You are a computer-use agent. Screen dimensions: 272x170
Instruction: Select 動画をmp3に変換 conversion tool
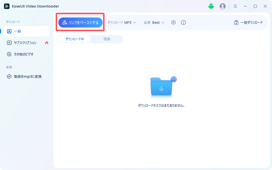pyautogui.click(x=27, y=76)
